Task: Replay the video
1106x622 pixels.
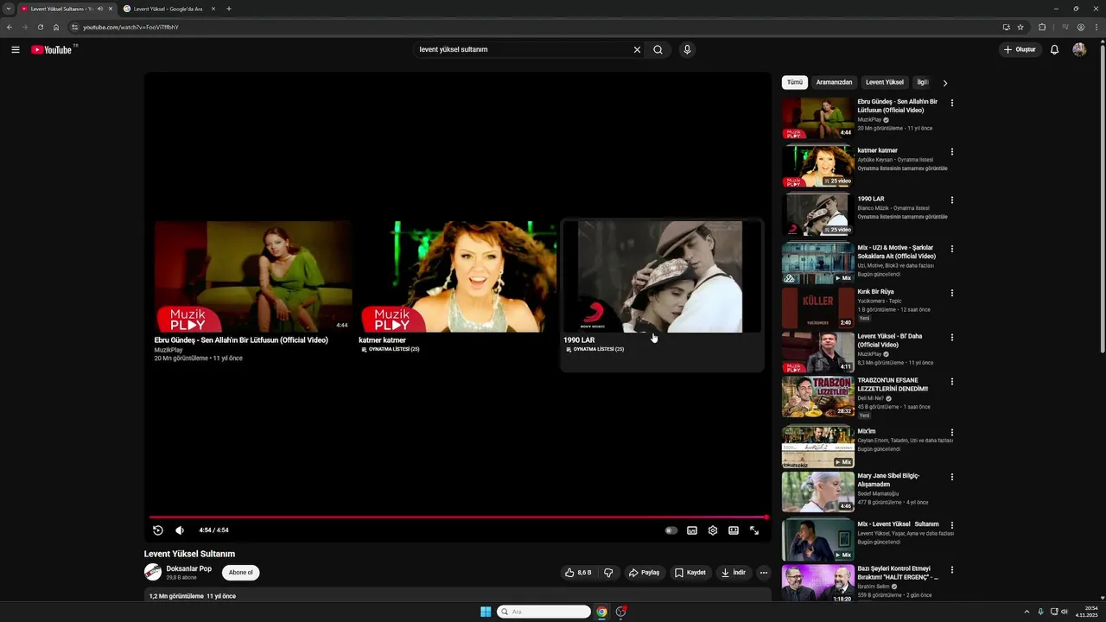Action: coord(158,530)
